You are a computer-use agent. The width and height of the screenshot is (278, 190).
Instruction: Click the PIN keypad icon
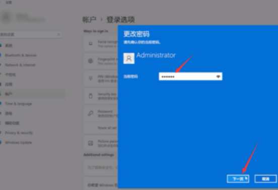click(91, 78)
